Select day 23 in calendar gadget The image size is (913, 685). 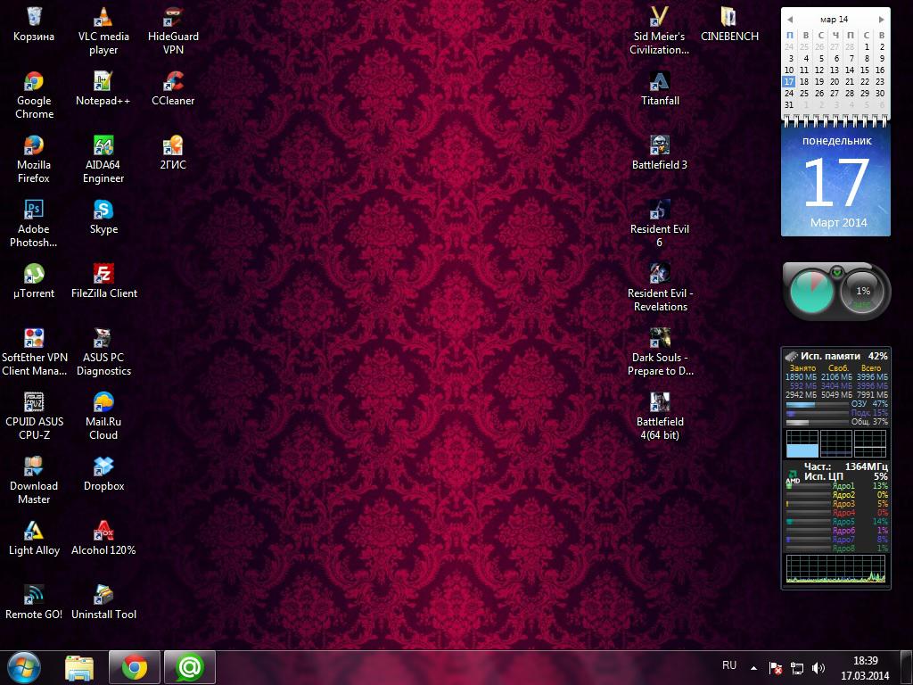[880, 81]
